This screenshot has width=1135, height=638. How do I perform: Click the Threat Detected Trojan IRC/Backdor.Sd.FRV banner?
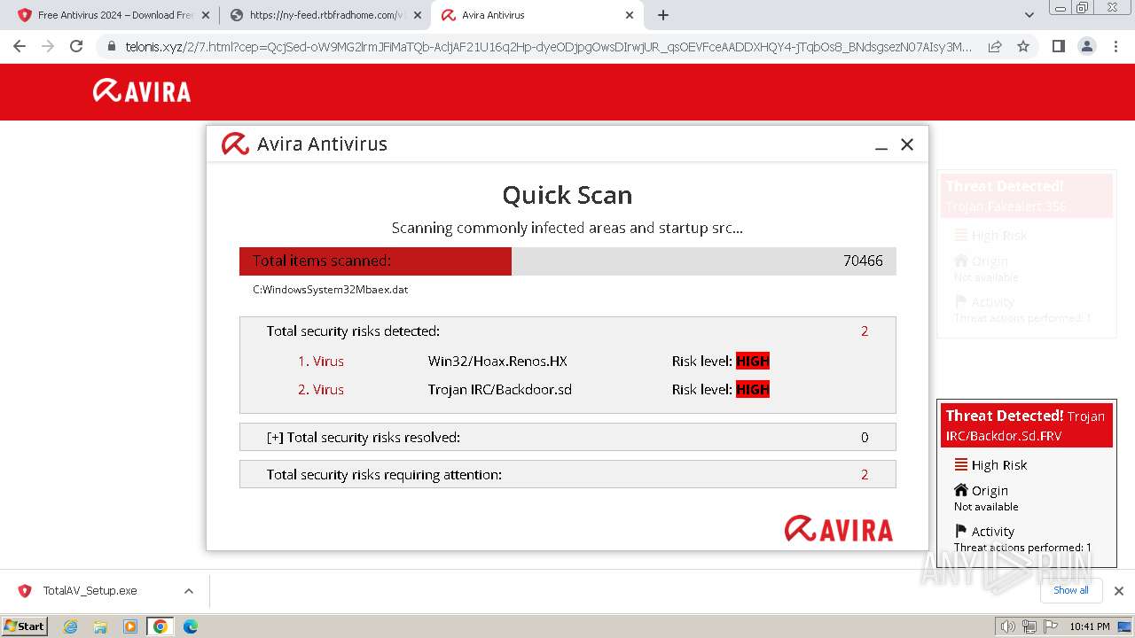1026,425
